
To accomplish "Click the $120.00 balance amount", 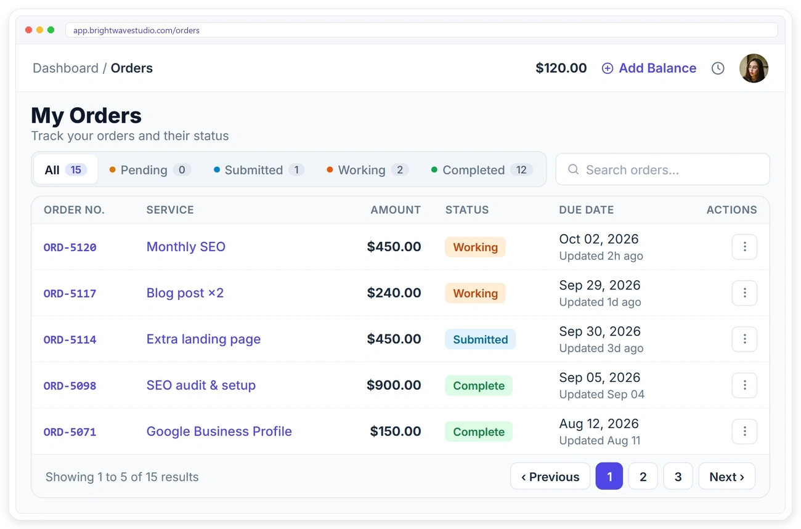I will point(561,68).
